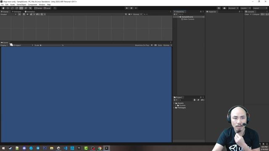This screenshot has height=151, width=269.
Task: Adjust the Game view Scale slider
Action: click(51, 45)
